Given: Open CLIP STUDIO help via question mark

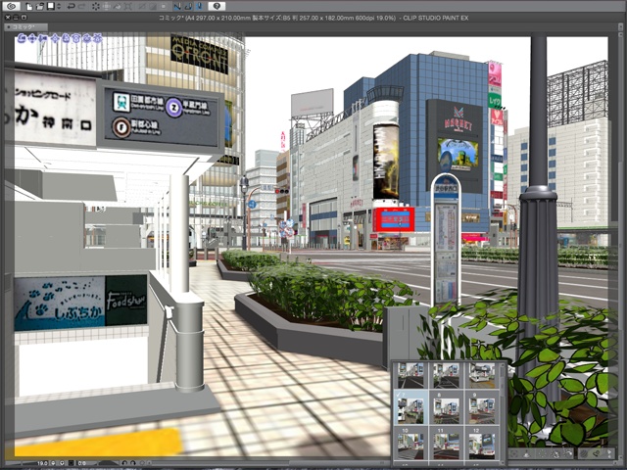Looking at the screenshot, I should tap(217, 6).
